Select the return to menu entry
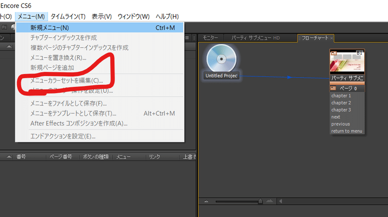The height and width of the screenshot is (217, 388). 347,131
